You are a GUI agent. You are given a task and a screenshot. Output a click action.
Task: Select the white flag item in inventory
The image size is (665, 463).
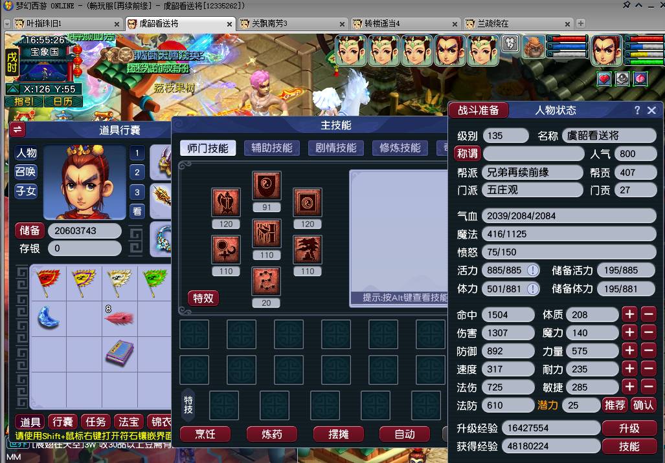(119, 282)
